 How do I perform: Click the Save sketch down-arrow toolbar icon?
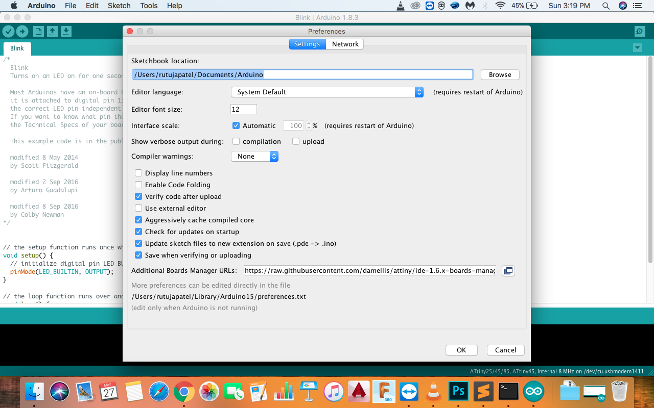coord(66,32)
